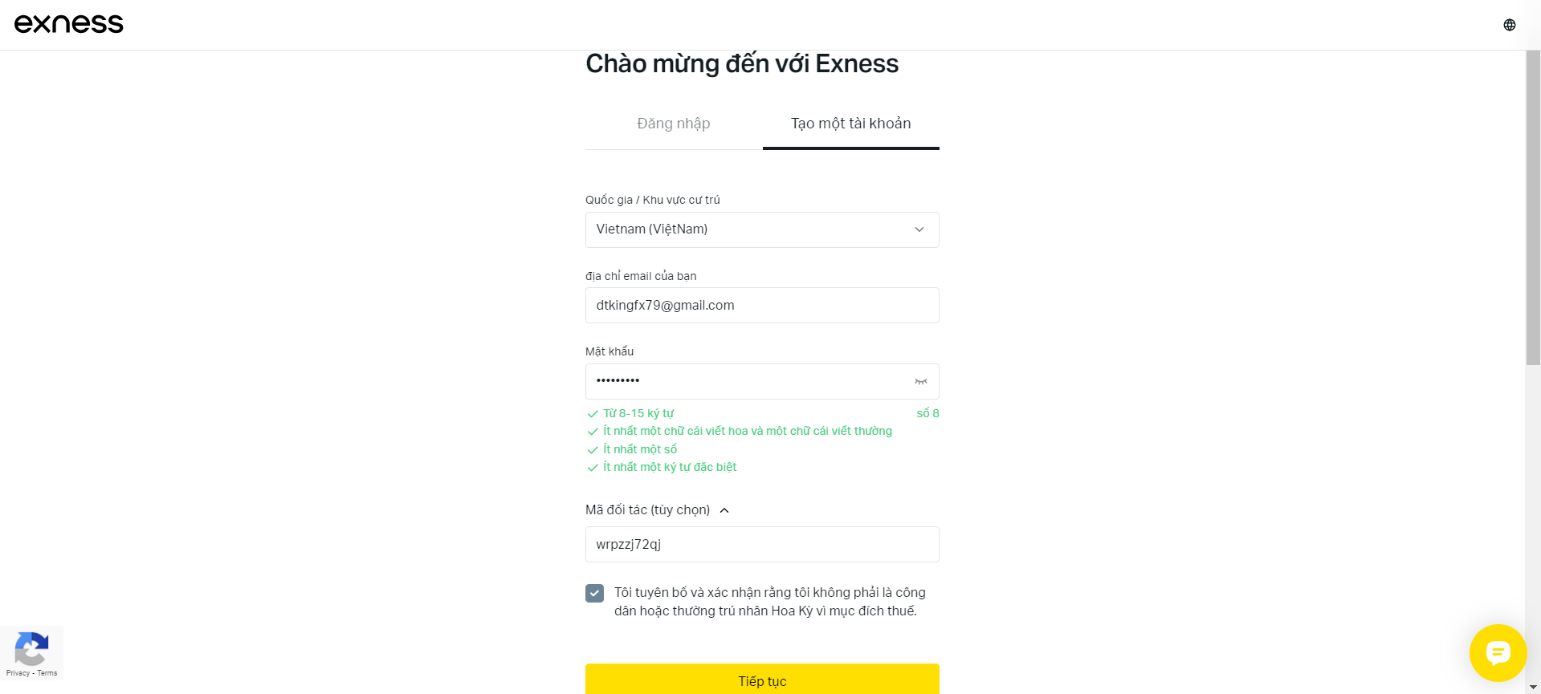Image resolution: width=1541 pixels, height=694 pixels.
Task: Click the chevron in Vietnam dropdown
Action: pos(919,229)
